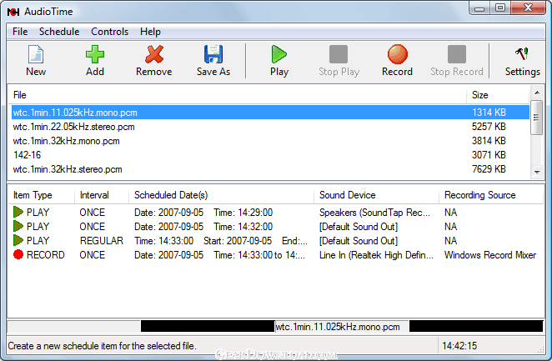Click the 7629 KB size value

[489, 169]
